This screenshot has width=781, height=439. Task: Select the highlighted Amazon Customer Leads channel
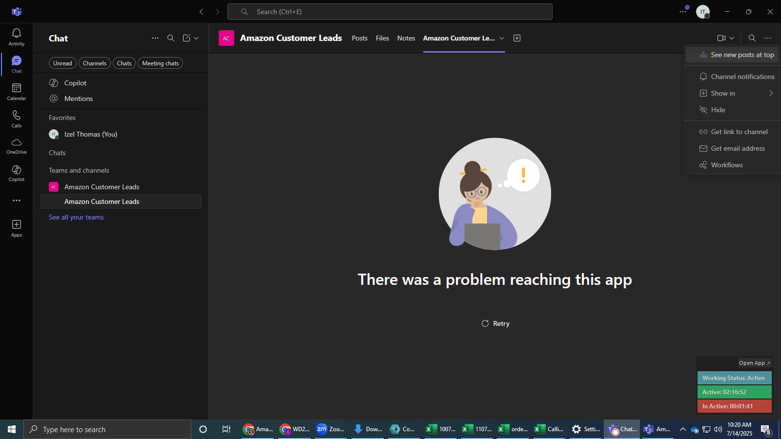click(121, 201)
